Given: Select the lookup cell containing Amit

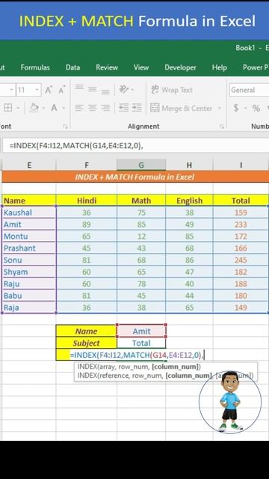Looking at the screenshot, I should 141,331.
